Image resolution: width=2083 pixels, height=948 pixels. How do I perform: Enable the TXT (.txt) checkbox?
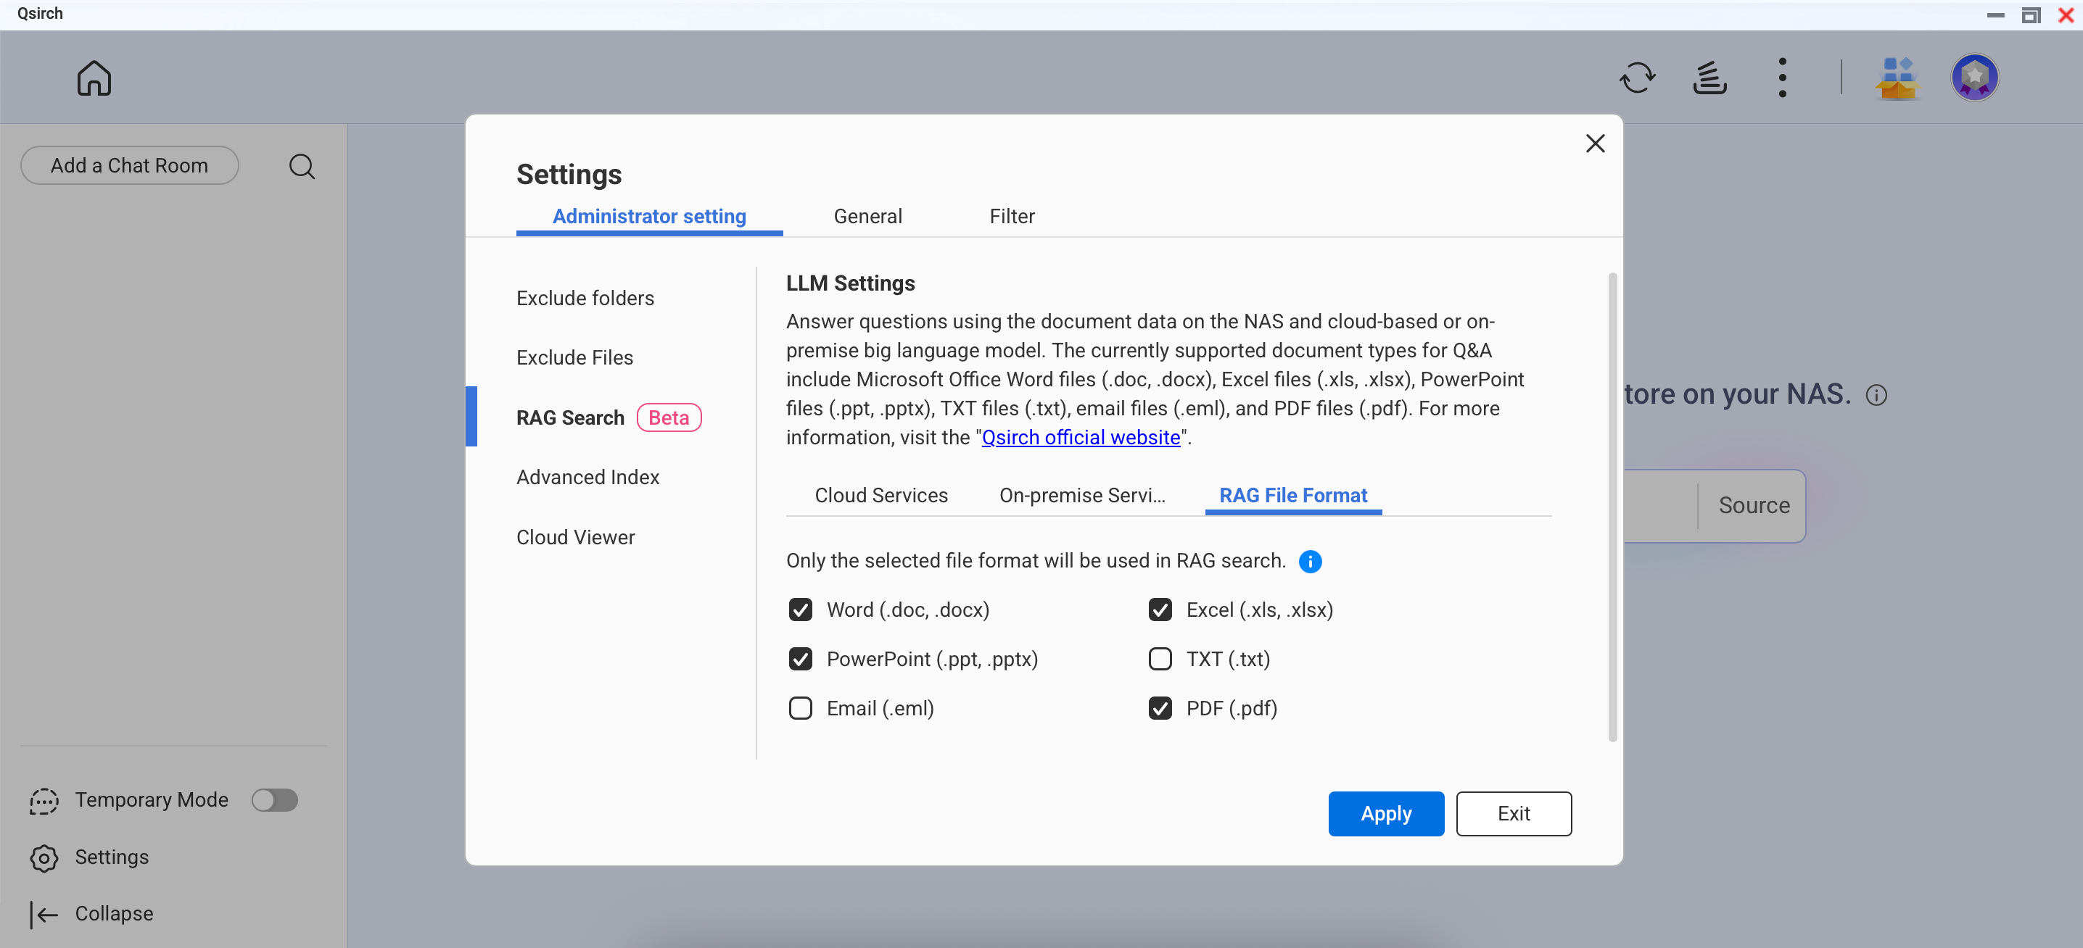coord(1160,660)
